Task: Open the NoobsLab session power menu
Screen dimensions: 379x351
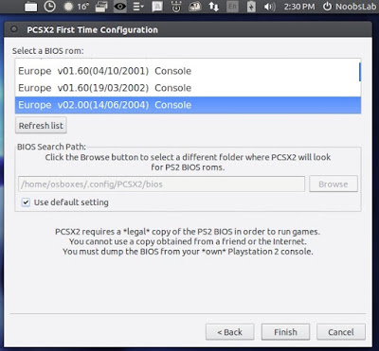Action: click(x=350, y=7)
